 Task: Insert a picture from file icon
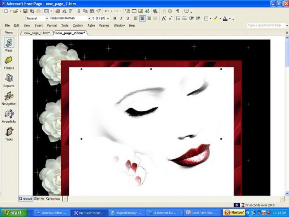tap(141, 11)
